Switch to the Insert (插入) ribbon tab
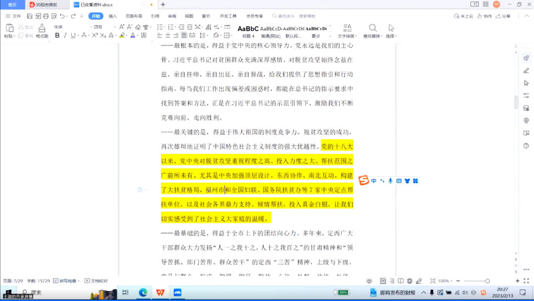This screenshot has width=534, height=301. click(113, 16)
